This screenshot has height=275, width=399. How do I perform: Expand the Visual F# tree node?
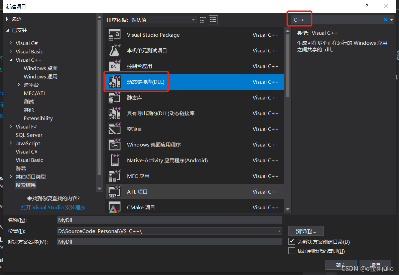point(10,126)
